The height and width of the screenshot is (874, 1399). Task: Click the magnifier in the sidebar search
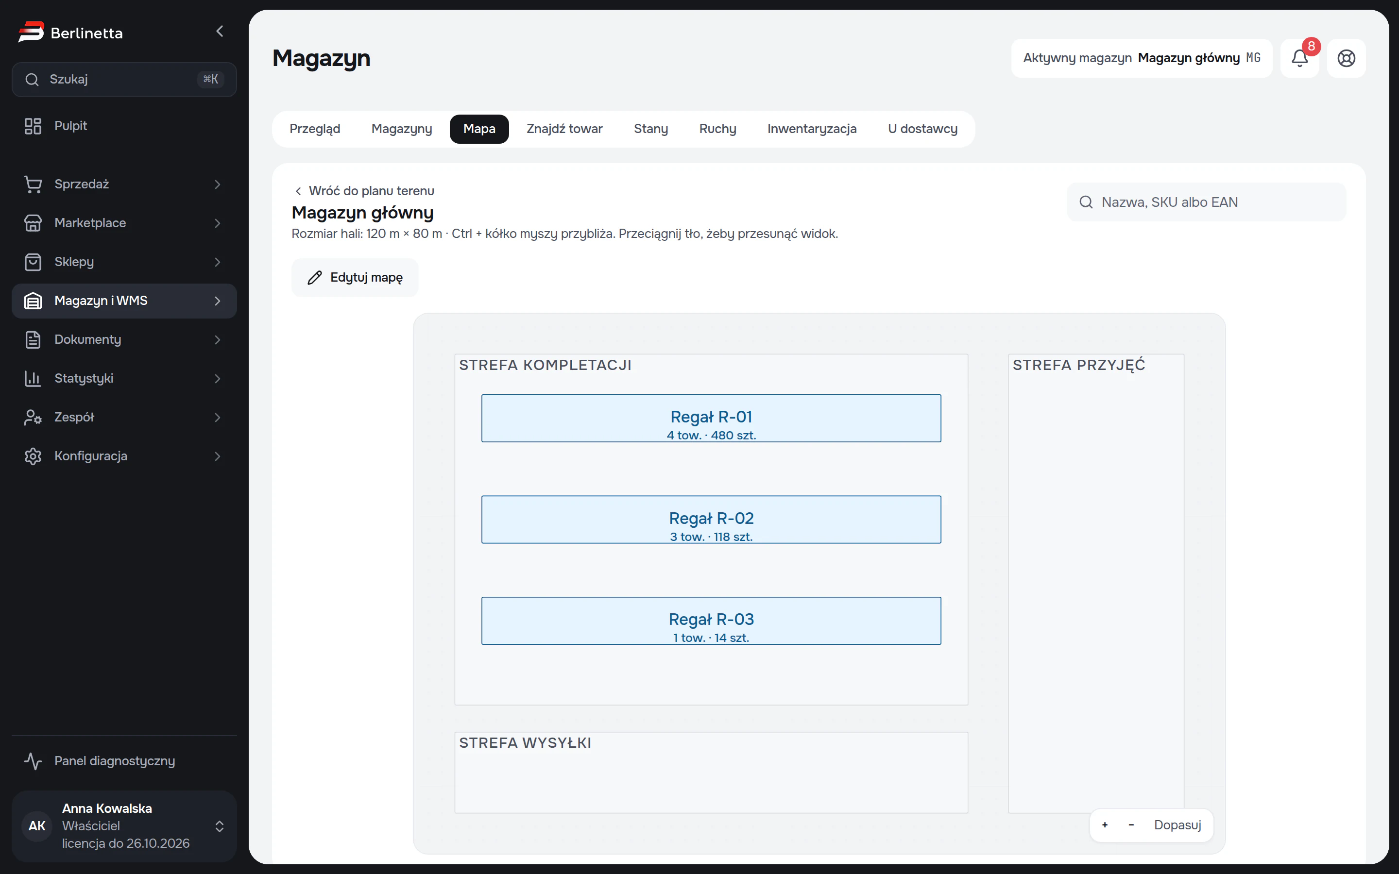click(x=33, y=79)
